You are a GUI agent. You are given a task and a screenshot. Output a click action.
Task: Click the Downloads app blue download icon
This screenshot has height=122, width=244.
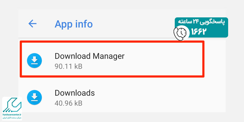tap(34, 97)
